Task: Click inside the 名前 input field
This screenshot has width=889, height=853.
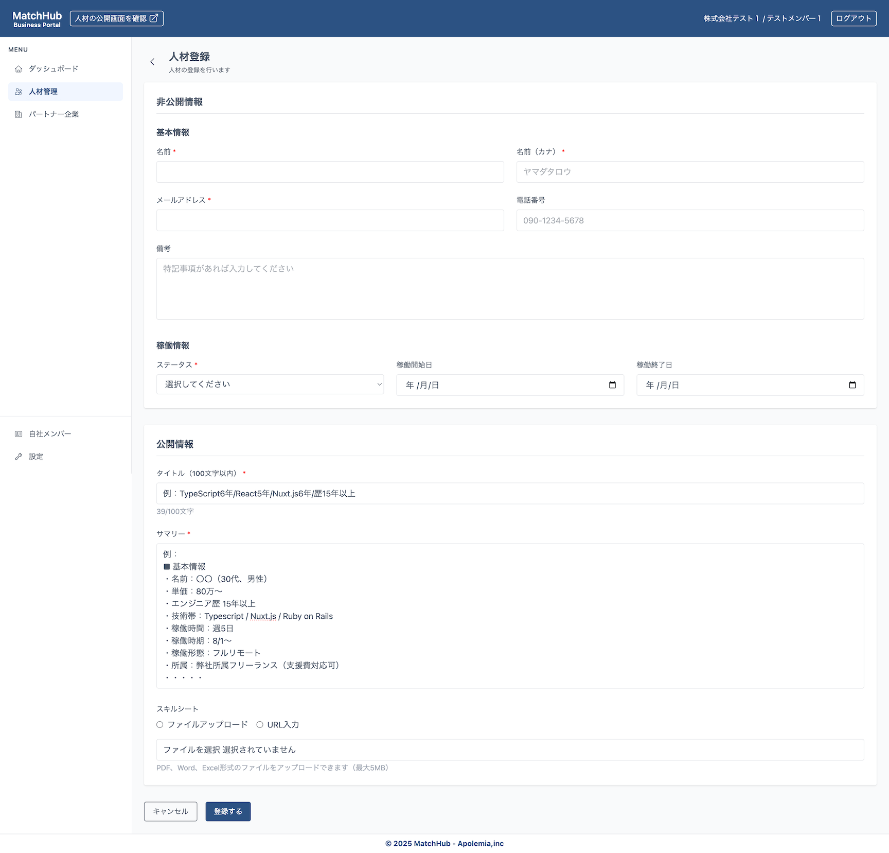Action: tap(330, 172)
